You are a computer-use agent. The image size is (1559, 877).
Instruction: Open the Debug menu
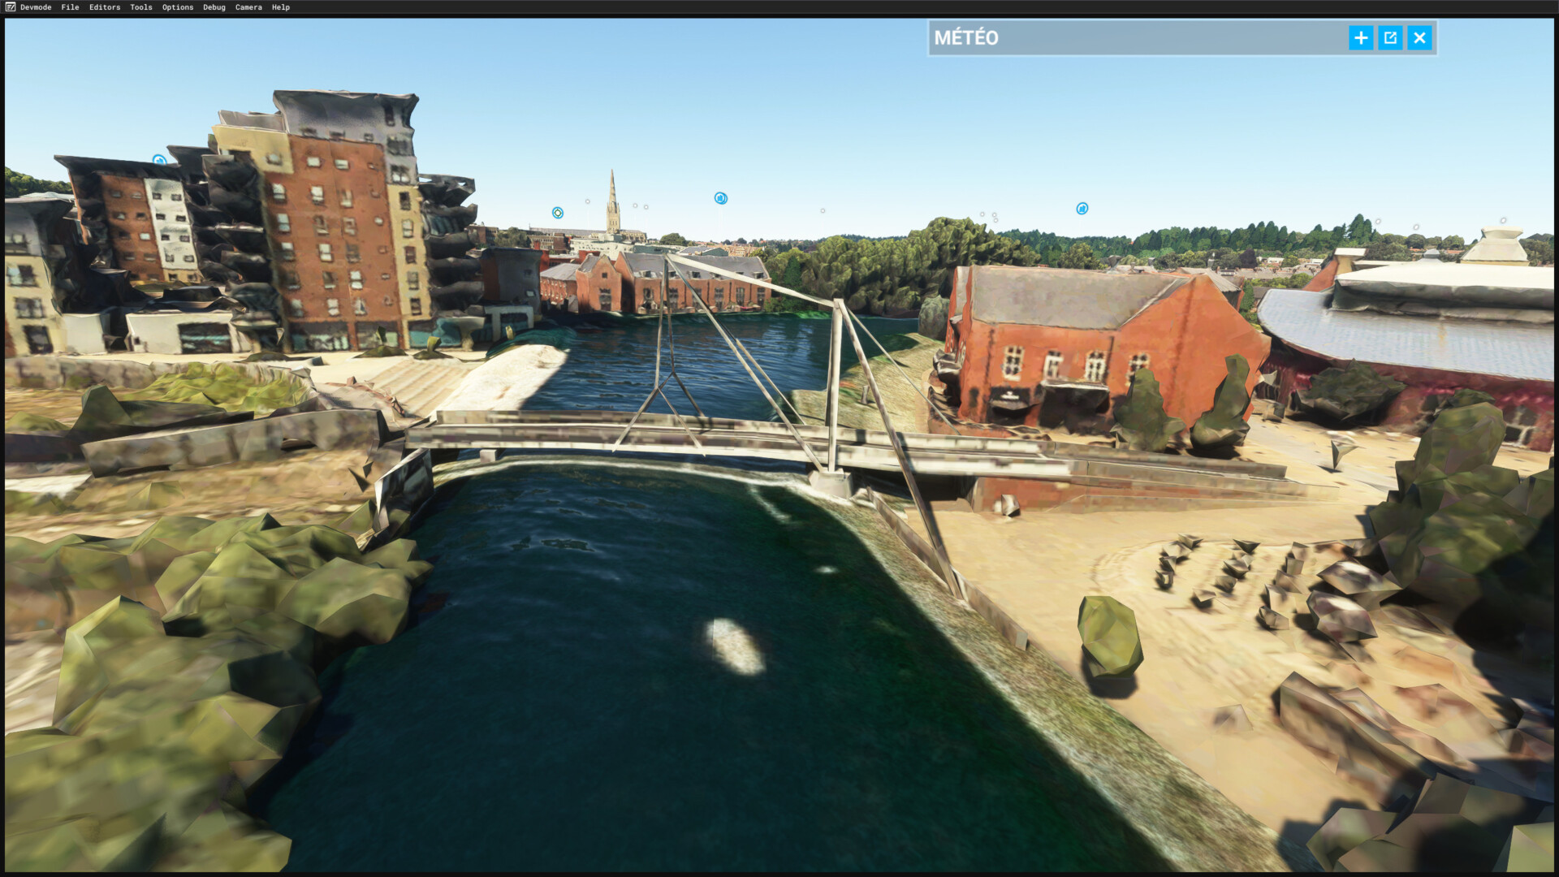pyautogui.click(x=214, y=7)
